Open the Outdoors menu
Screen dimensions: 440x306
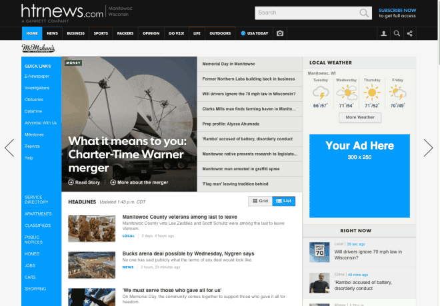pos(220,33)
